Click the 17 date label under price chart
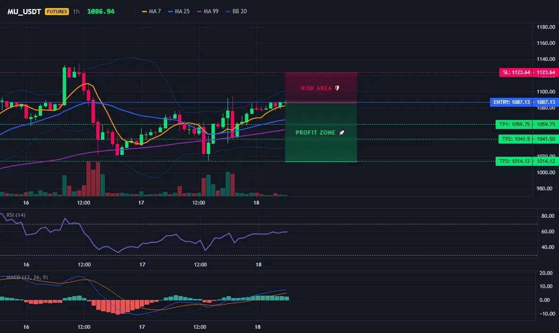 [141, 203]
